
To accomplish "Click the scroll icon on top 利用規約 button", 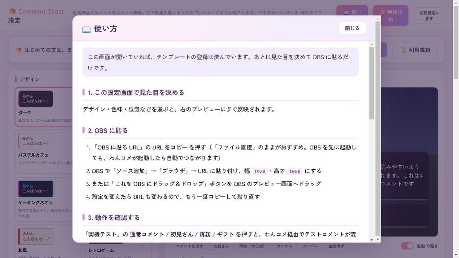I will point(382,12).
